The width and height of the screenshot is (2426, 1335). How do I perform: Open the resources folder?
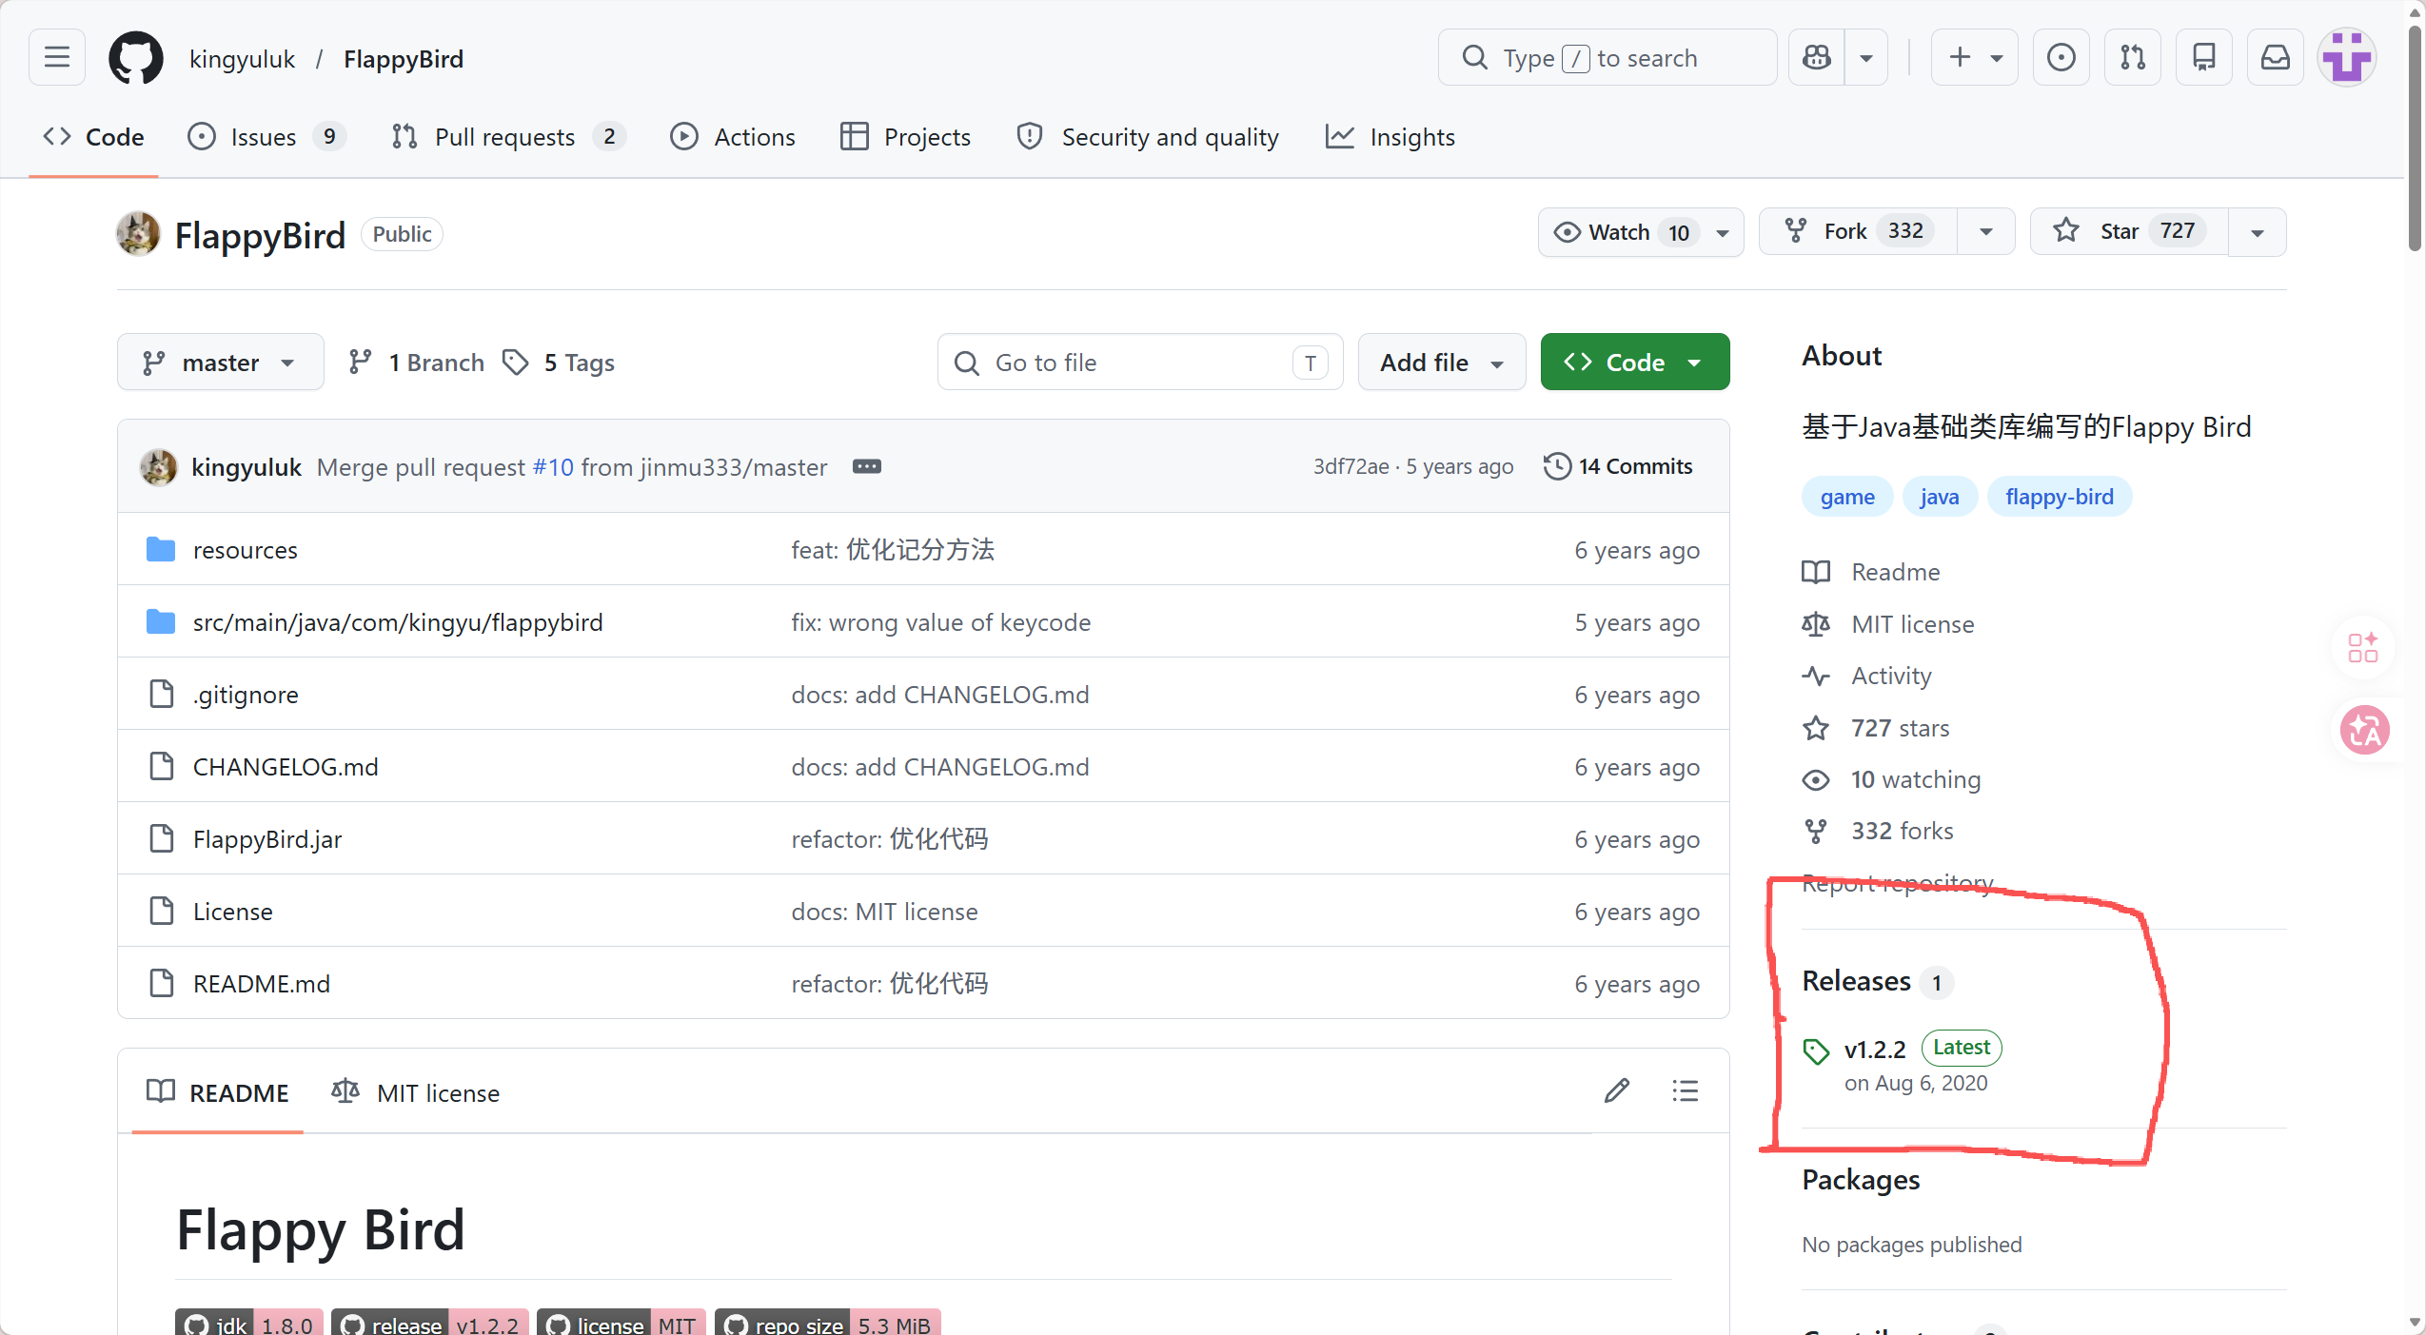[246, 550]
